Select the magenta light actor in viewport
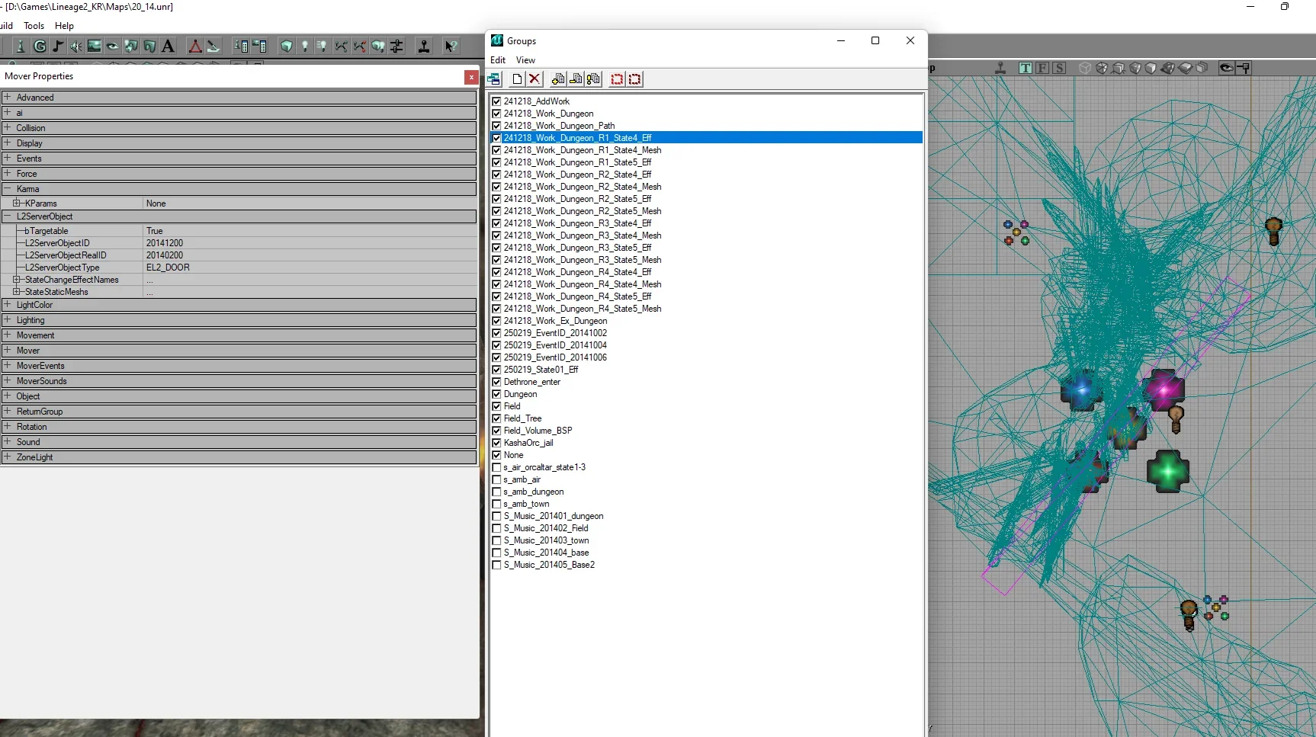Viewport: 1316px width, 737px height. [x=1164, y=390]
